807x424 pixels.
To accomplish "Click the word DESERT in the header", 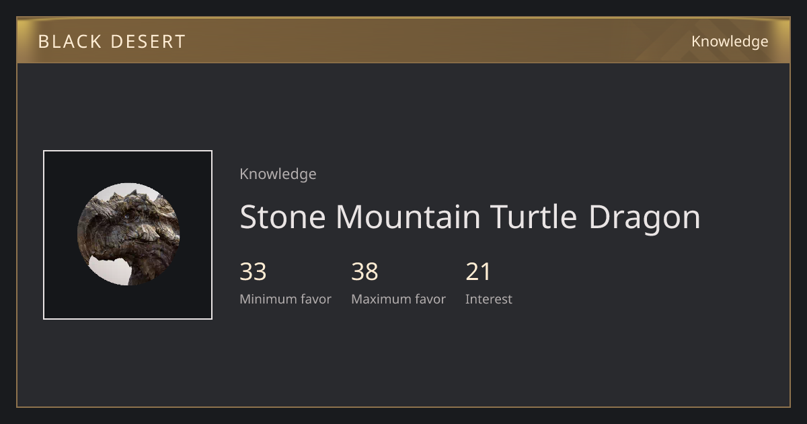I will point(148,42).
